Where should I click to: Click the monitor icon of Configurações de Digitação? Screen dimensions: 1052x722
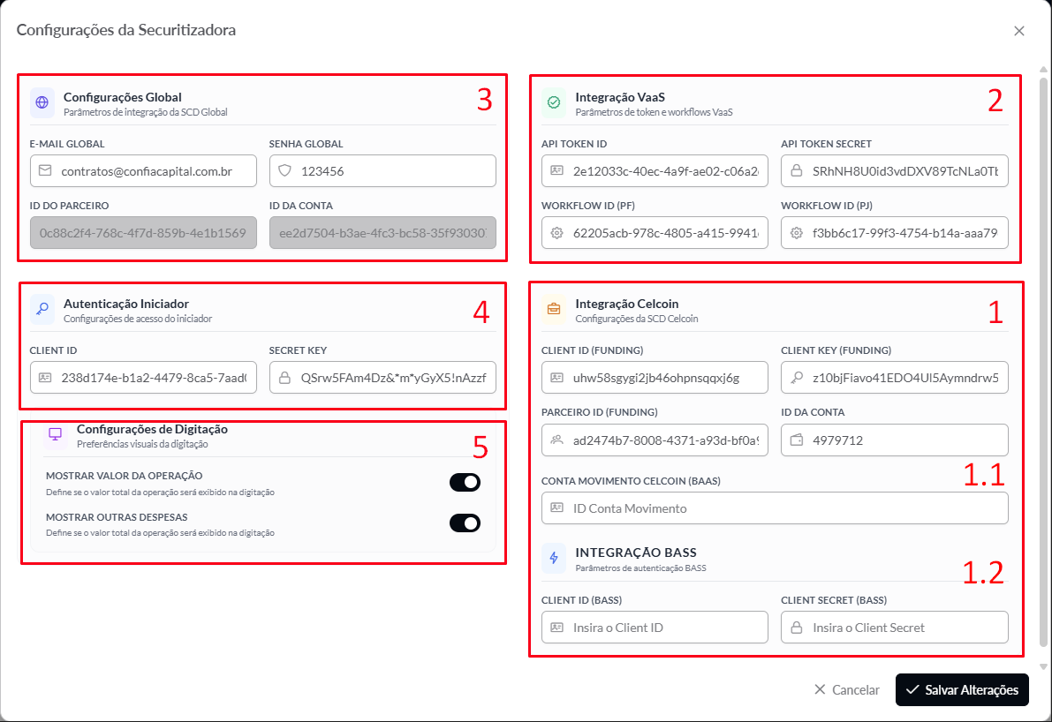point(55,434)
